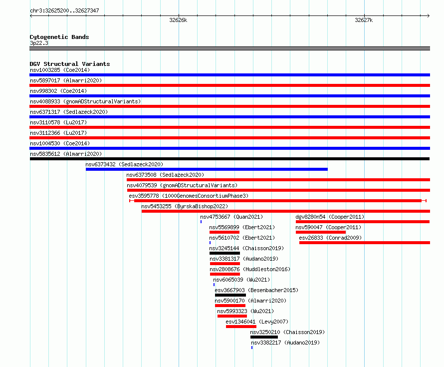
Task: Click the nsv1003285 (Coe2014) label
Action: tap(60, 70)
